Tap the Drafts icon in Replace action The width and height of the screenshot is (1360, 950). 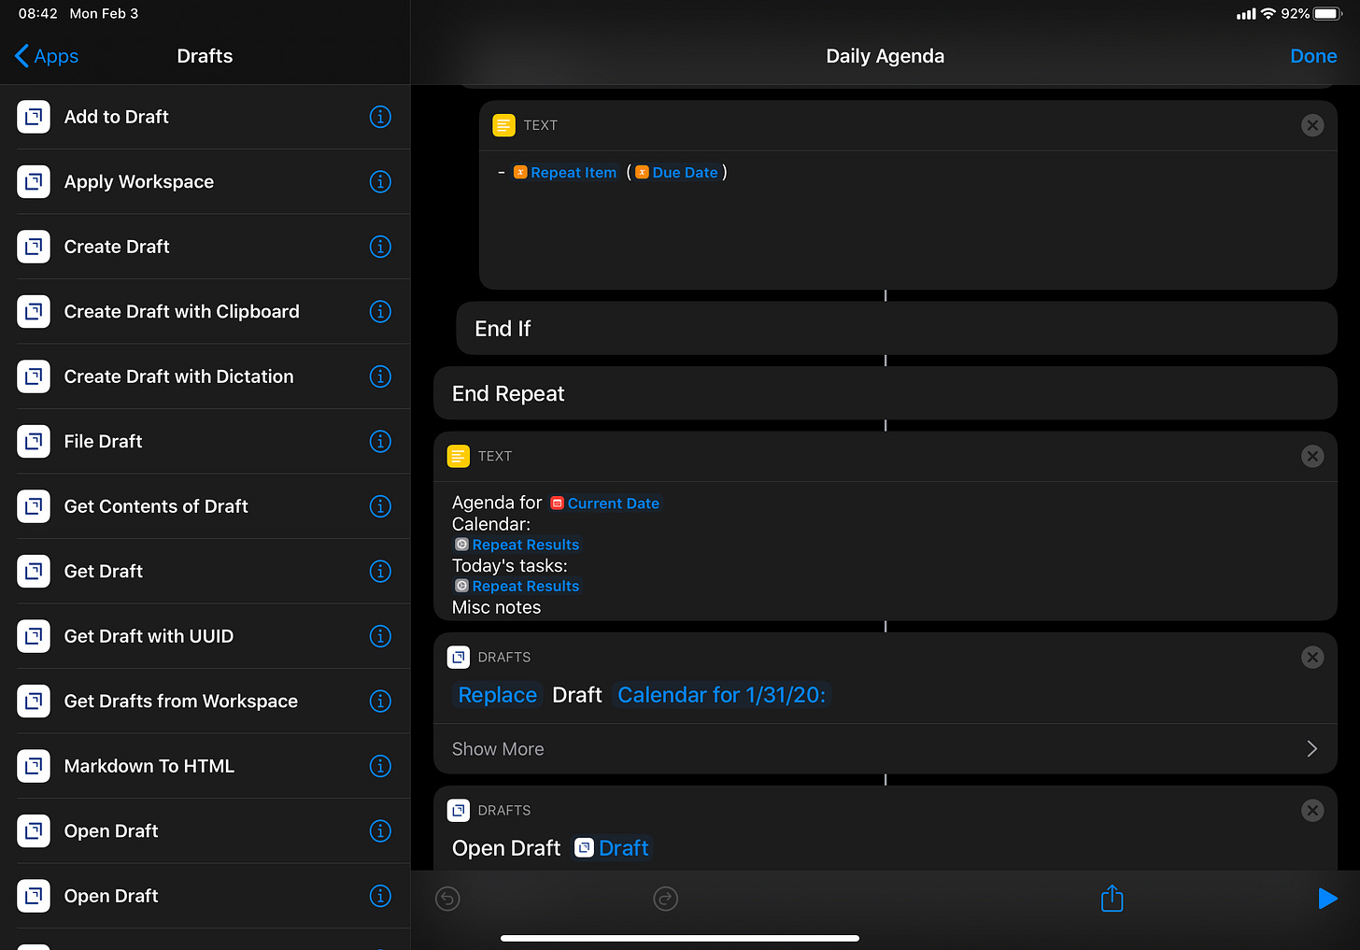[459, 658]
